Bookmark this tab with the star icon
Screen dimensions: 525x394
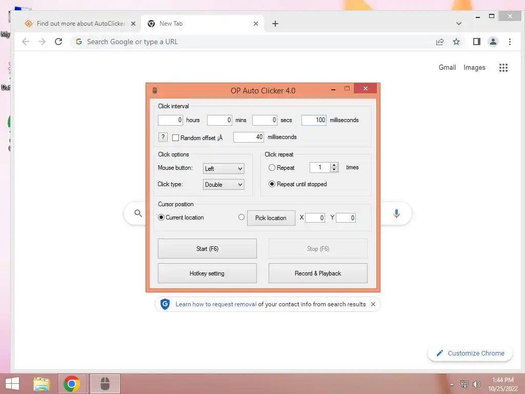(x=456, y=42)
